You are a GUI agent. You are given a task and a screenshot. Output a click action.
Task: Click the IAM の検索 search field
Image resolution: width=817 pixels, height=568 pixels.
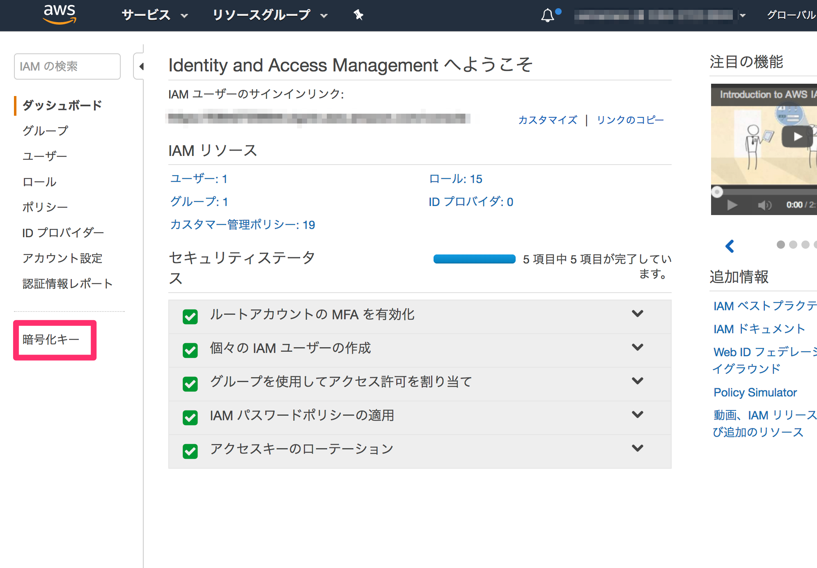(x=67, y=66)
